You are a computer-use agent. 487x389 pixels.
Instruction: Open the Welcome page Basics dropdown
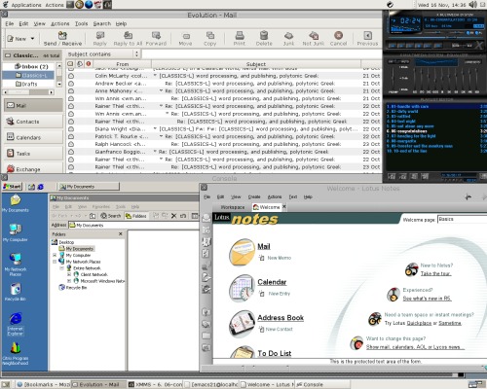coord(463,220)
